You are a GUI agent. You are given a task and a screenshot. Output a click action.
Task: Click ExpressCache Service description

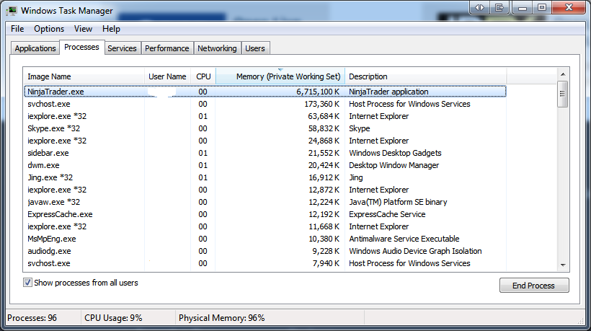click(387, 214)
